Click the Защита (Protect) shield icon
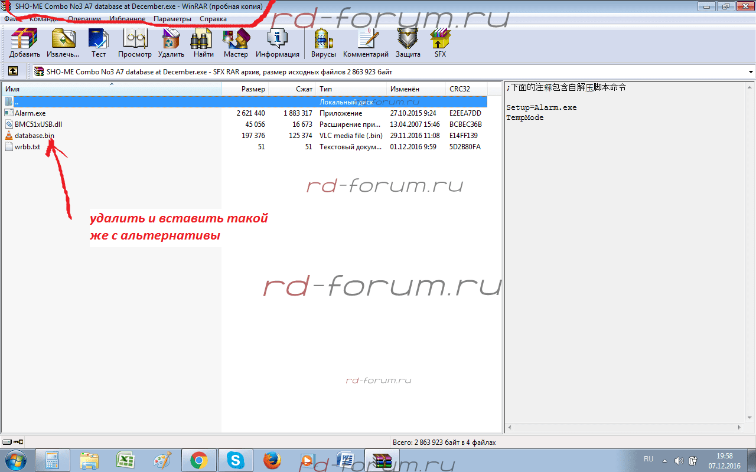The width and height of the screenshot is (756, 472). click(408, 43)
